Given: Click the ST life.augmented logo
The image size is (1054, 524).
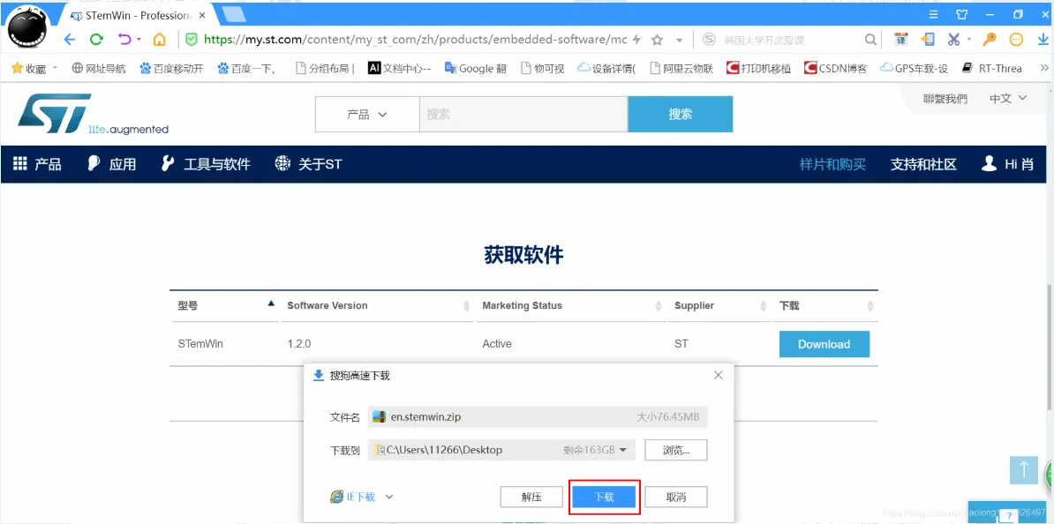Looking at the screenshot, I should [x=93, y=114].
